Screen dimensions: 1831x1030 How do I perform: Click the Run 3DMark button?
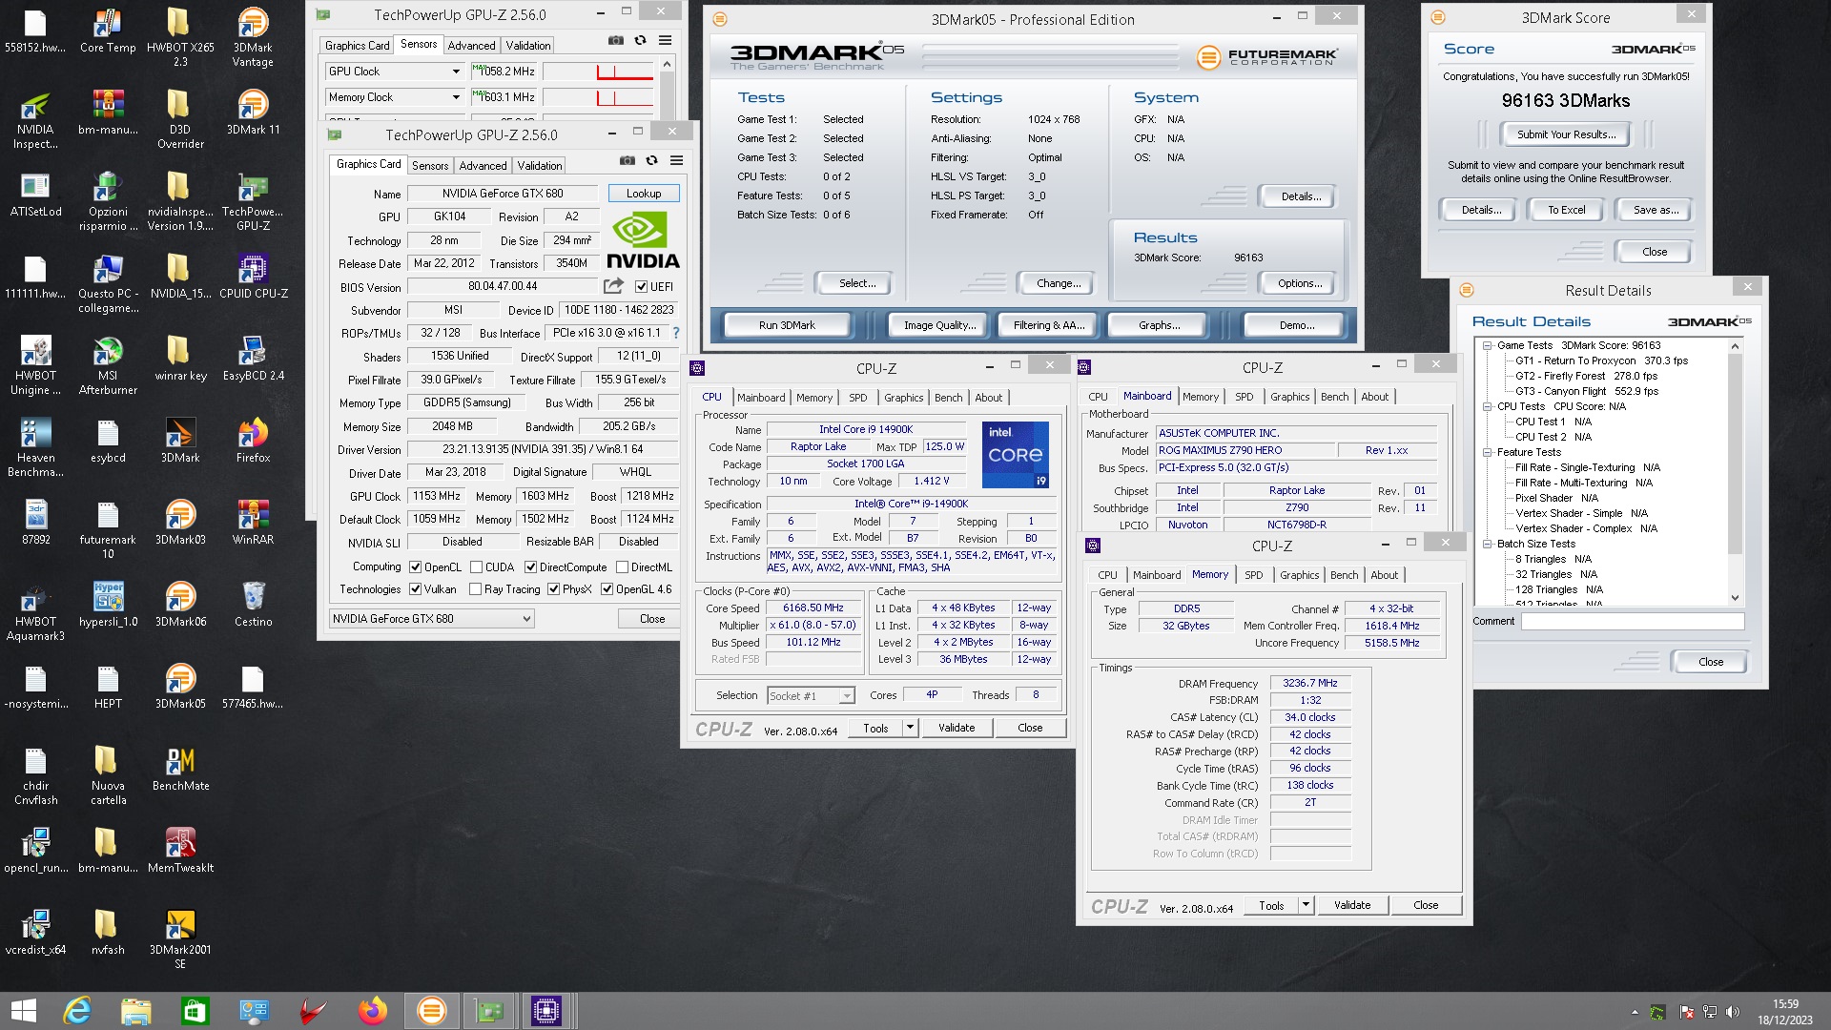coord(787,325)
